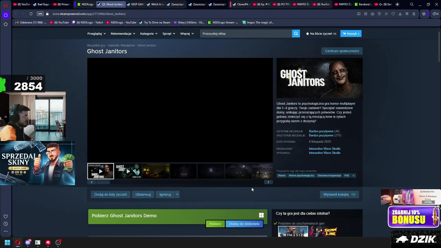Image resolution: width=441 pixels, height=248 pixels.
Task: Click the media strip scrollbar handle
Action: coord(103,182)
